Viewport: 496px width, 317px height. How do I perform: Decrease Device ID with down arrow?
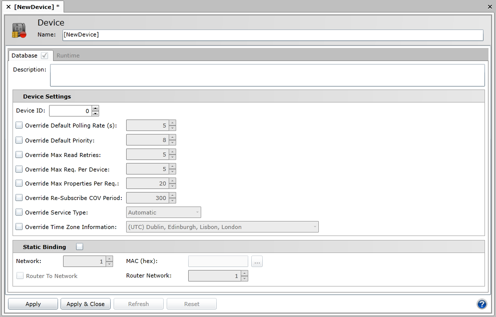click(x=95, y=113)
